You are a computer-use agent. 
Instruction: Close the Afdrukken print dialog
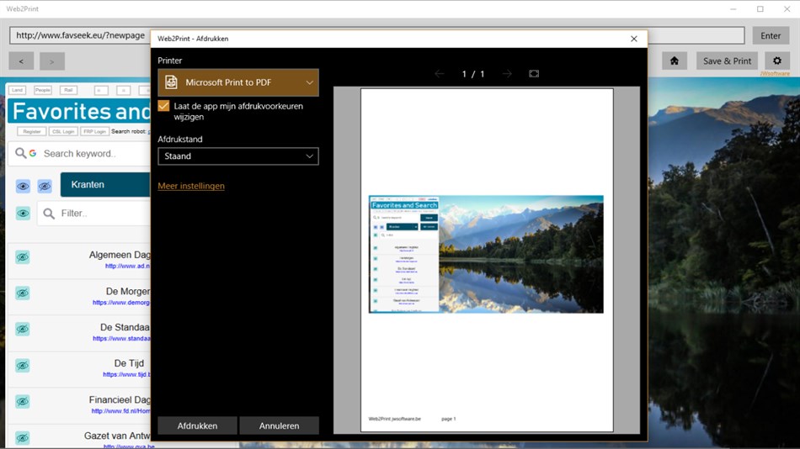pyautogui.click(x=633, y=39)
